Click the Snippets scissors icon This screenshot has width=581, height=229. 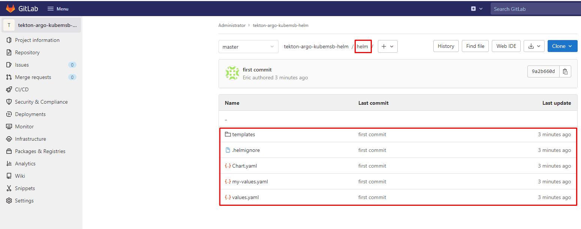[9, 188]
